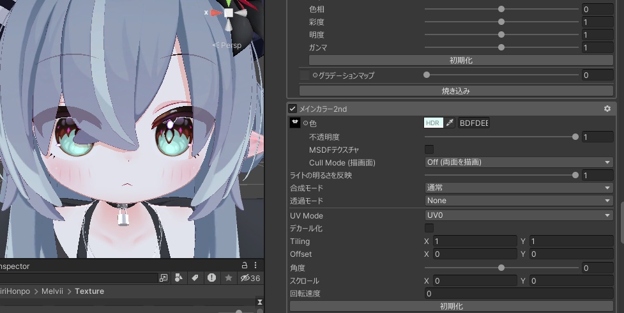Click the inspector vertical scrollbar
Viewport: 624px width, 313px height.
pos(621,223)
